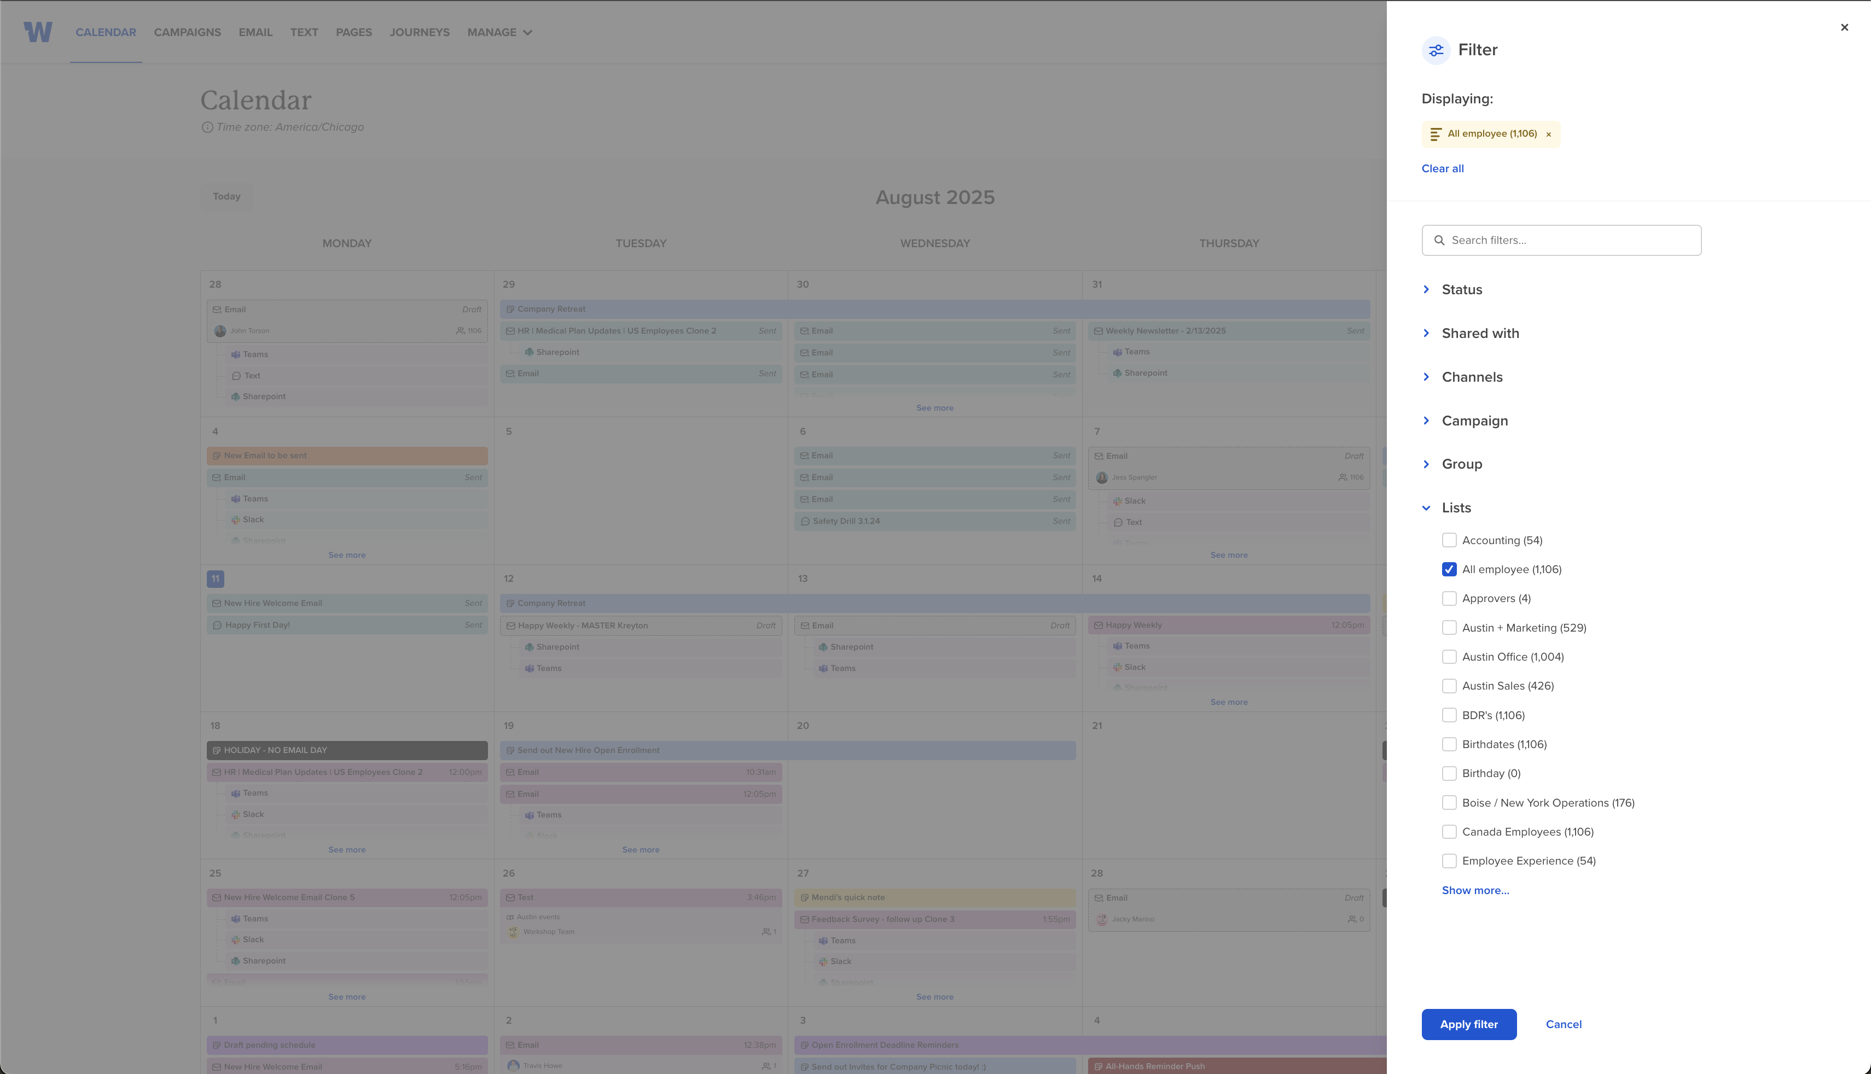Click envelope icon on Weekly Newsletter - 2/13/2025

[x=1098, y=331]
